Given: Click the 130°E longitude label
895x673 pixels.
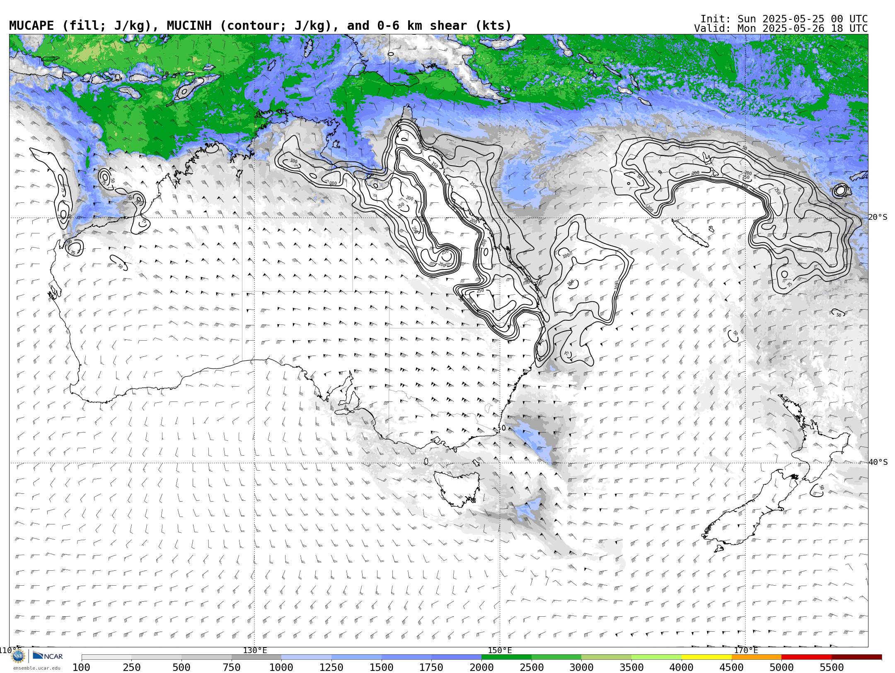Looking at the screenshot, I should click(255, 650).
